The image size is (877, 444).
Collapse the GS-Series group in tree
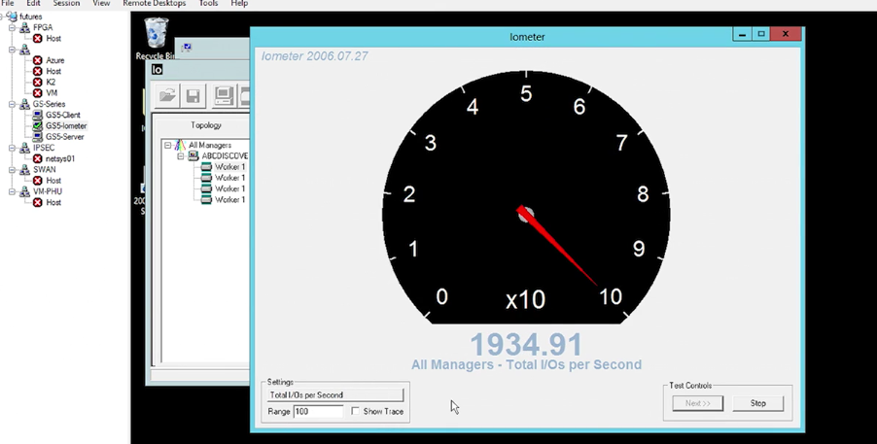(12, 104)
